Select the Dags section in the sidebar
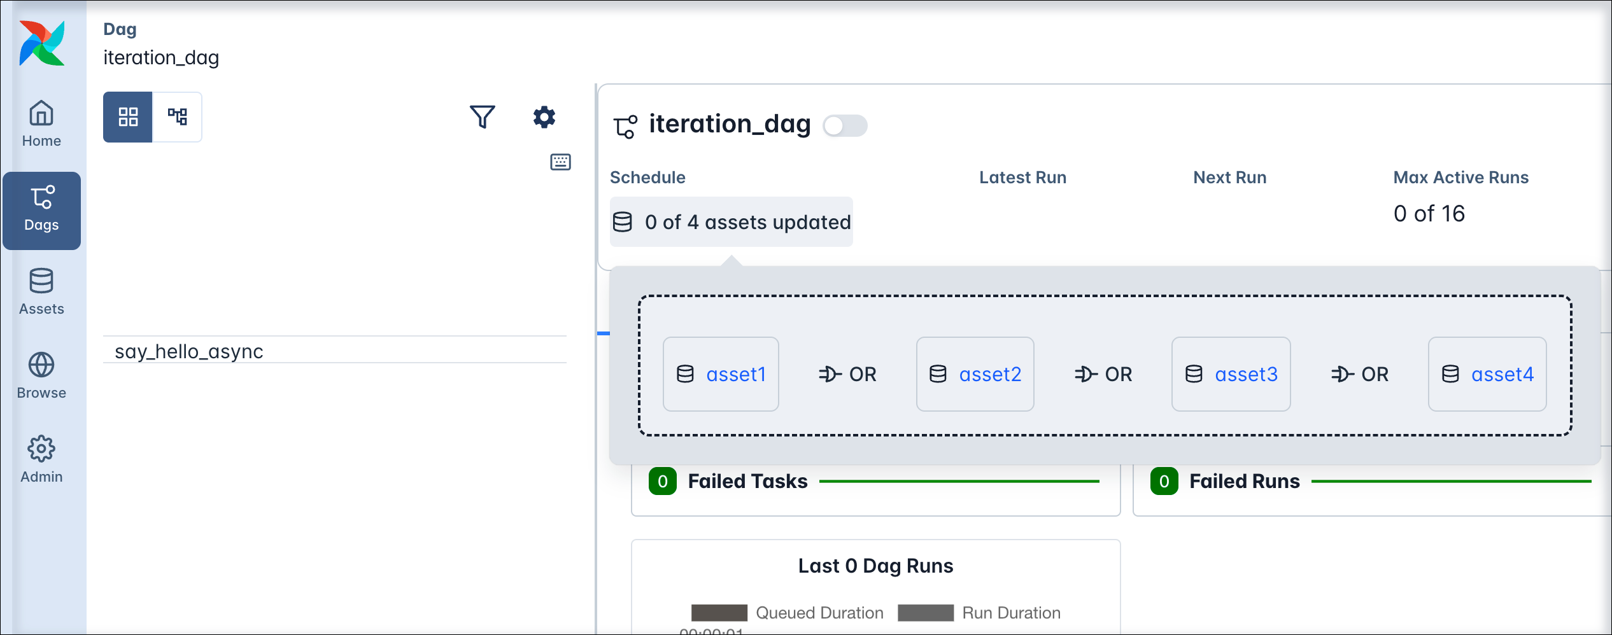The image size is (1612, 635). [41, 209]
